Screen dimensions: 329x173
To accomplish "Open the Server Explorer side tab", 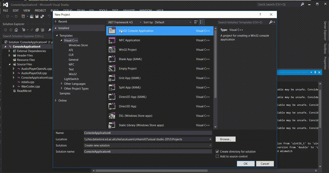I will coord(325,31).
